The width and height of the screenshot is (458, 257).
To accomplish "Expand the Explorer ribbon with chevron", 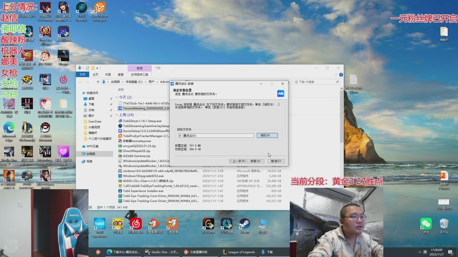I will point(335,75).
